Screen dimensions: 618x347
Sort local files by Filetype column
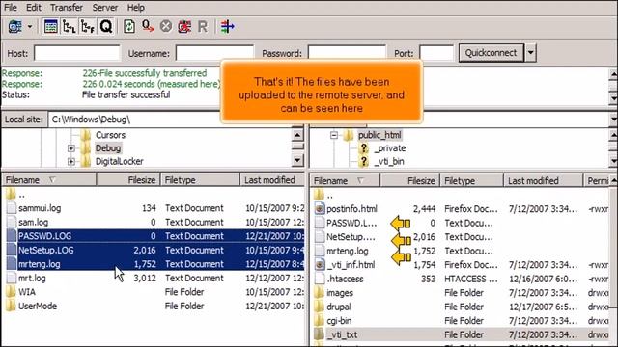point(200,180)
